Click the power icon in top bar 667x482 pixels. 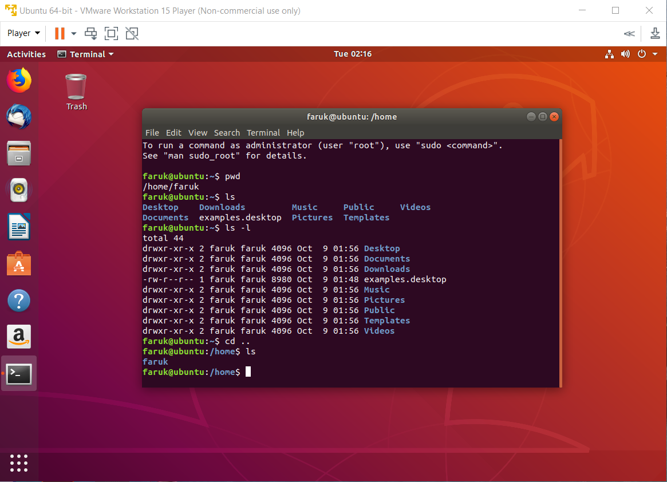[x=642, y=54]
